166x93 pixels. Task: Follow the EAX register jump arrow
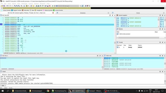pyautogui.click(x=128, y=18)
